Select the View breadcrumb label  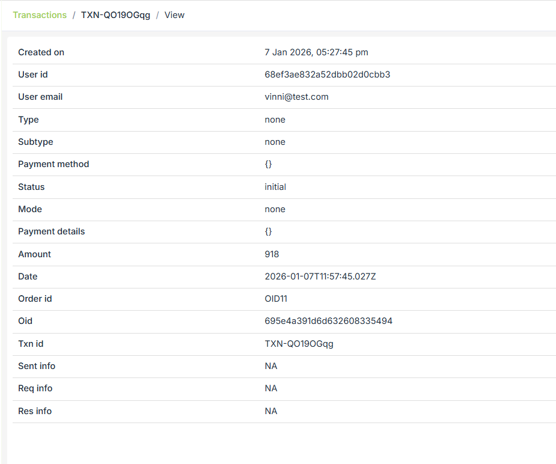click(x=174, y=15)
